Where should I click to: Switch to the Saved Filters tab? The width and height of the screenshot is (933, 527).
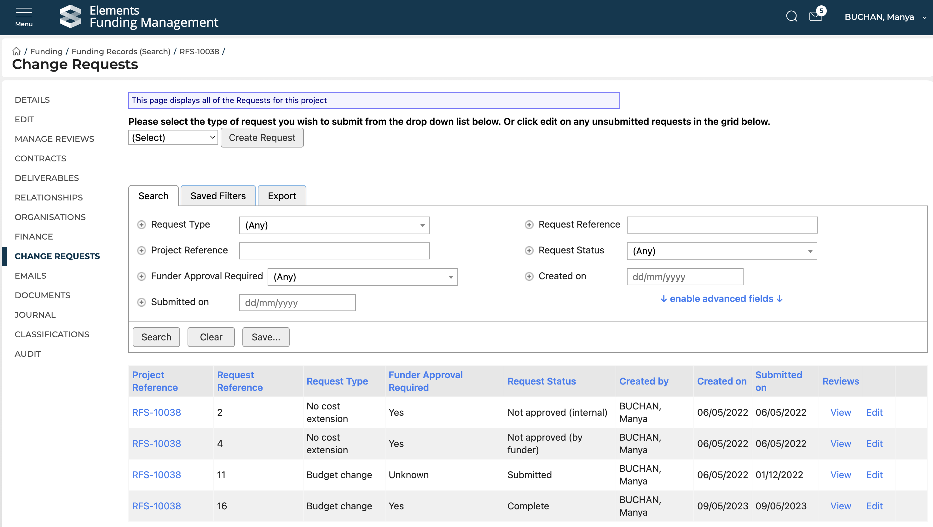click(218, 196)
